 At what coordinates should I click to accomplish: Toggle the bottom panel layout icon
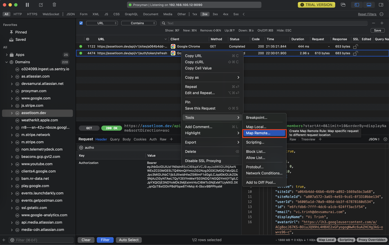pyautogui.click(x=369, y=5)
